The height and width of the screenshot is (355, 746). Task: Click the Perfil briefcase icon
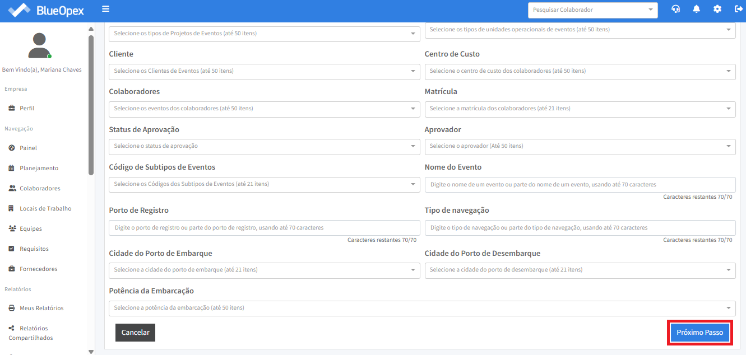tap(12, 108)
